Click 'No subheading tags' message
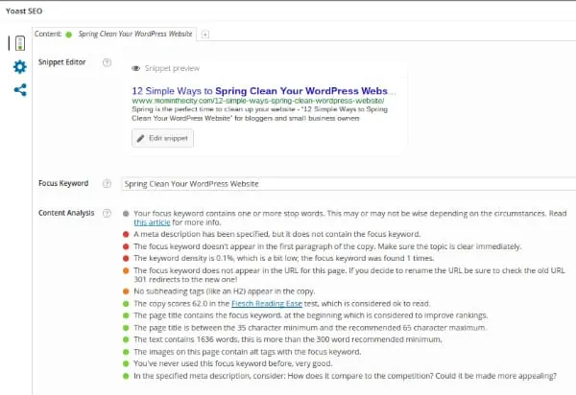This screenshot has height=395, width=576. pos(224,291)
